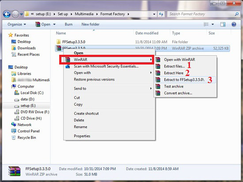Open the address bar history dropdown

[x=154, y=14]
